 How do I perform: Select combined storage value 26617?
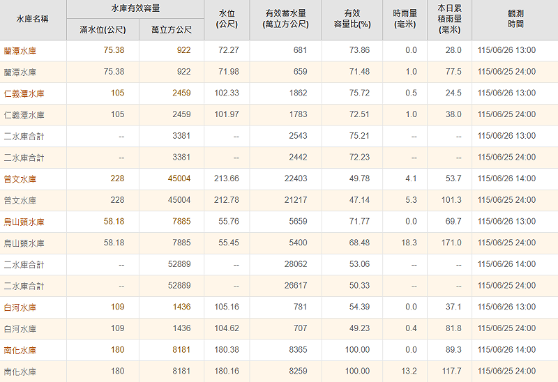296,285
